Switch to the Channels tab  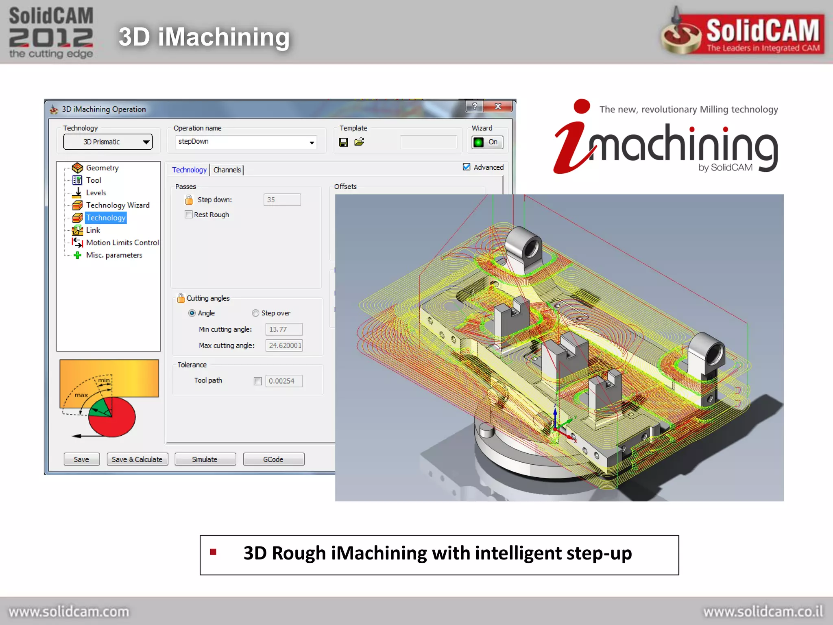227,170
